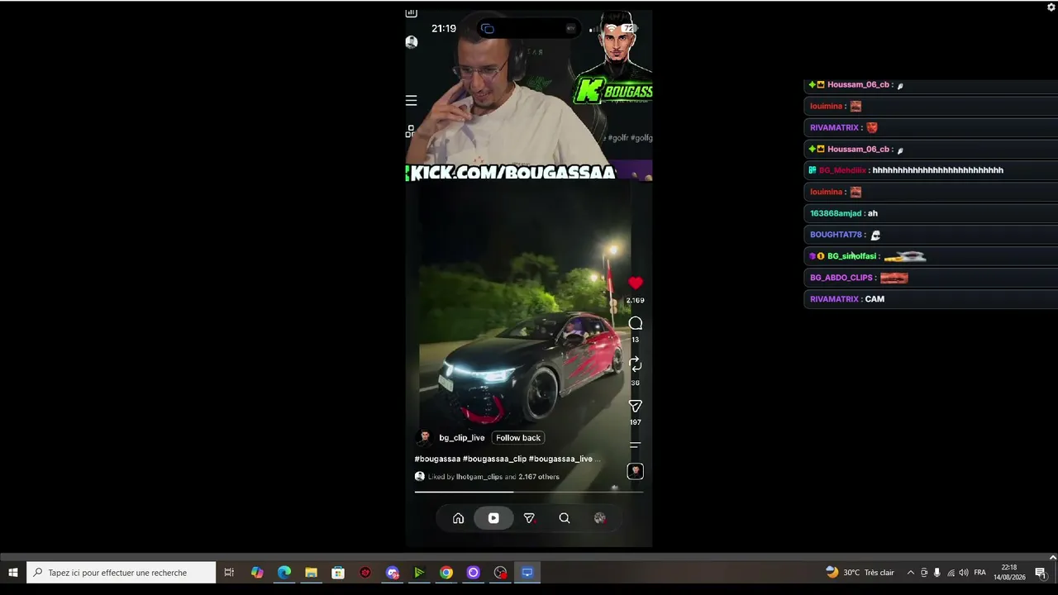Open the clock and date showing 22:18
This screenshot has width=1058, height=595.
coord(1009,572)
